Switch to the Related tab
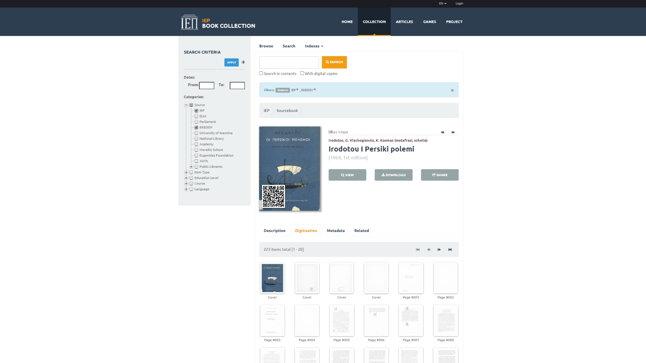The height and width of the screenshot is (363, 646). 361,231
